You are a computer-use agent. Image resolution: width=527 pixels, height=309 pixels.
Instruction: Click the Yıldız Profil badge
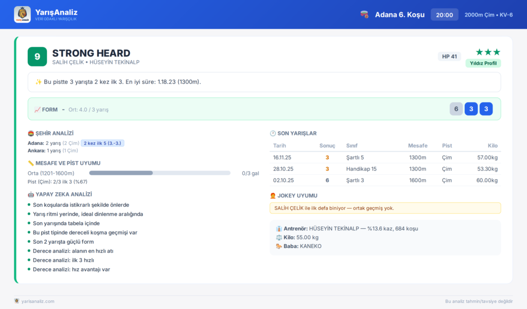pyautogui.click(x=483, y=63)
